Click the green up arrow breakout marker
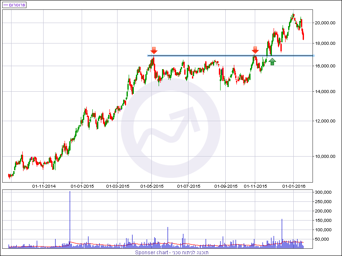The image size is (342, 256). (272, 61)
